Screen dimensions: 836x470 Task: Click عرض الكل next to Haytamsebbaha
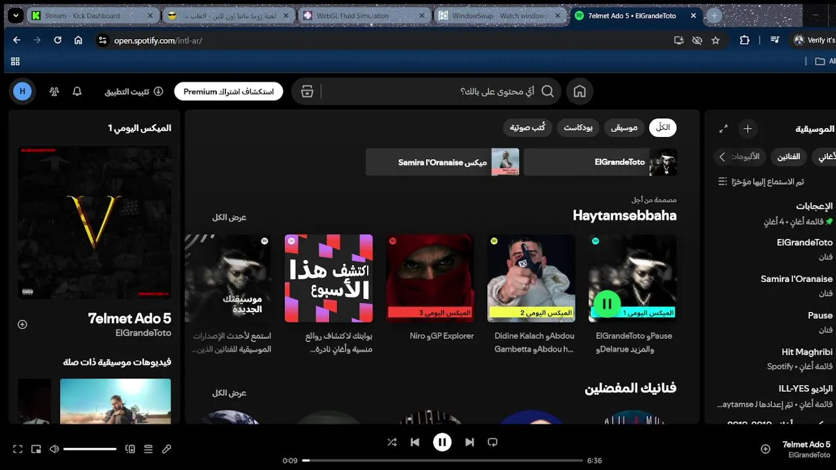[229, 217]
